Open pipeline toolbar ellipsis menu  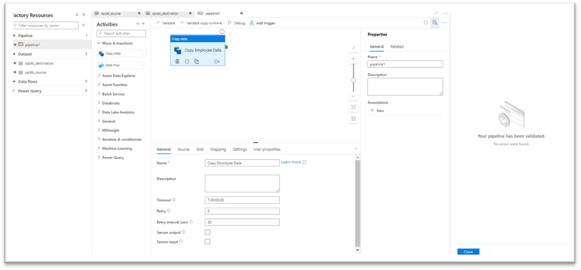click(x=445, y=22)
